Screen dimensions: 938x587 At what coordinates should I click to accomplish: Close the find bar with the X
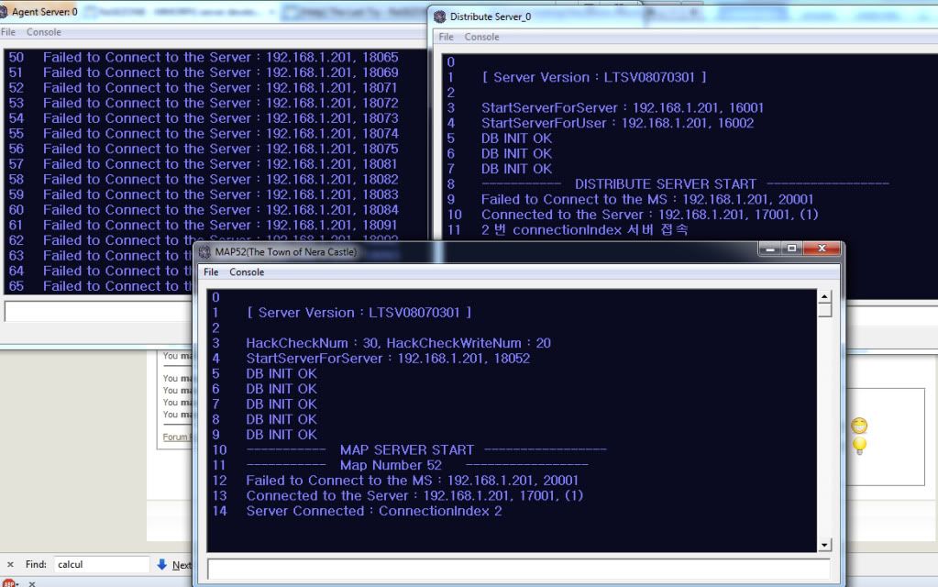(10, 565)
